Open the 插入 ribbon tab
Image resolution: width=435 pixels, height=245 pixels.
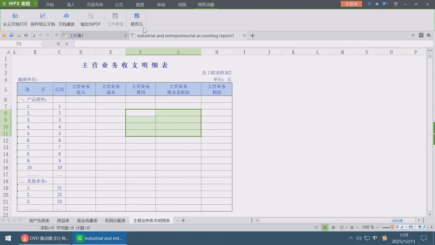71,5
